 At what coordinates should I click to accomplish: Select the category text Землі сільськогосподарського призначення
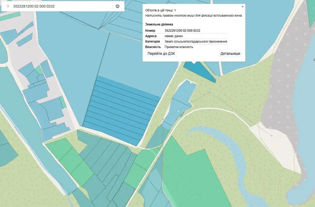tap(196, 41)
